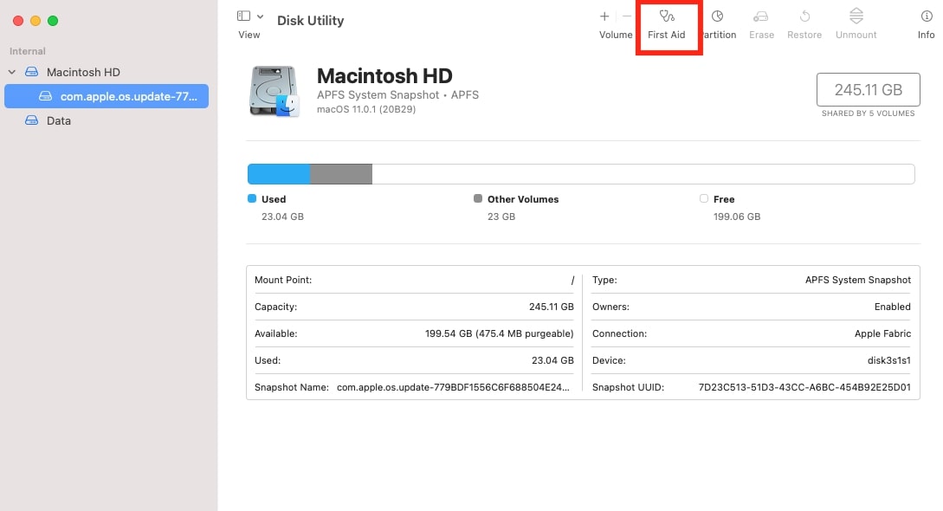Viewport: 943px width, 511px height.
Task: Click the Macintosh HD sidebar drive icon
Action: point(31,72)
